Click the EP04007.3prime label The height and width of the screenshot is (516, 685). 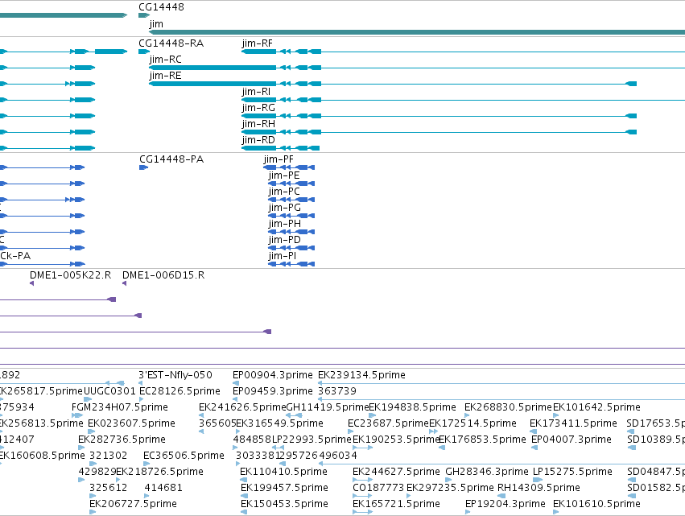[572, 440]
